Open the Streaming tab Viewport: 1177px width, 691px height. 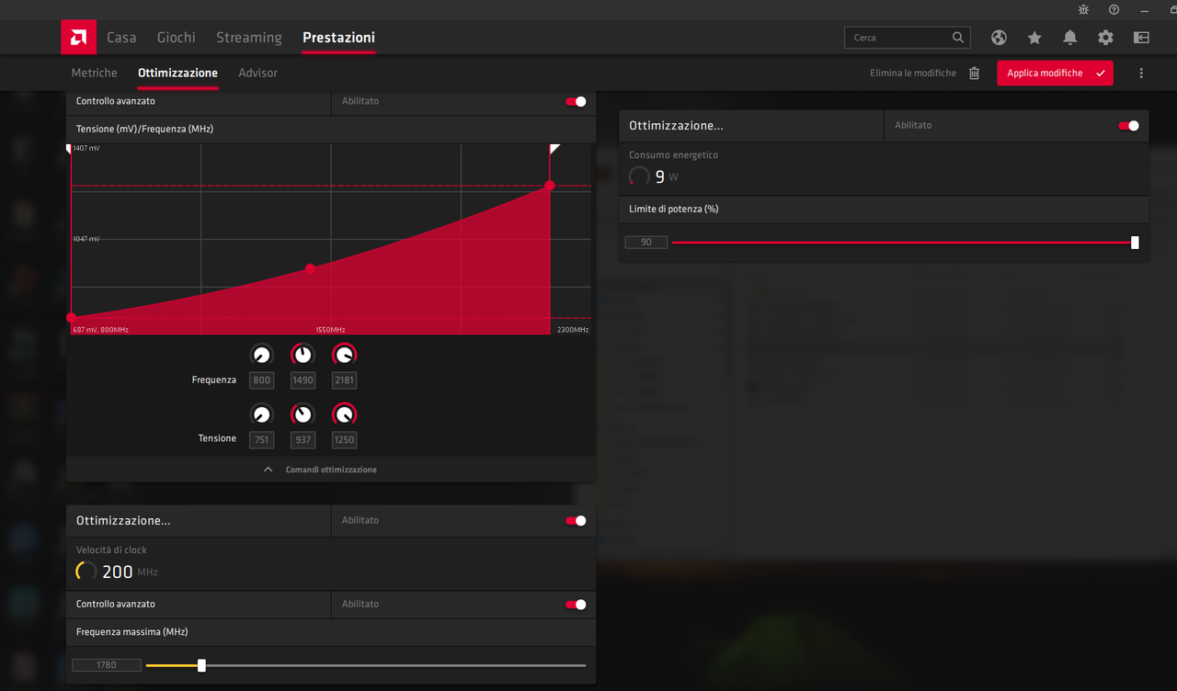pos(248,38)
